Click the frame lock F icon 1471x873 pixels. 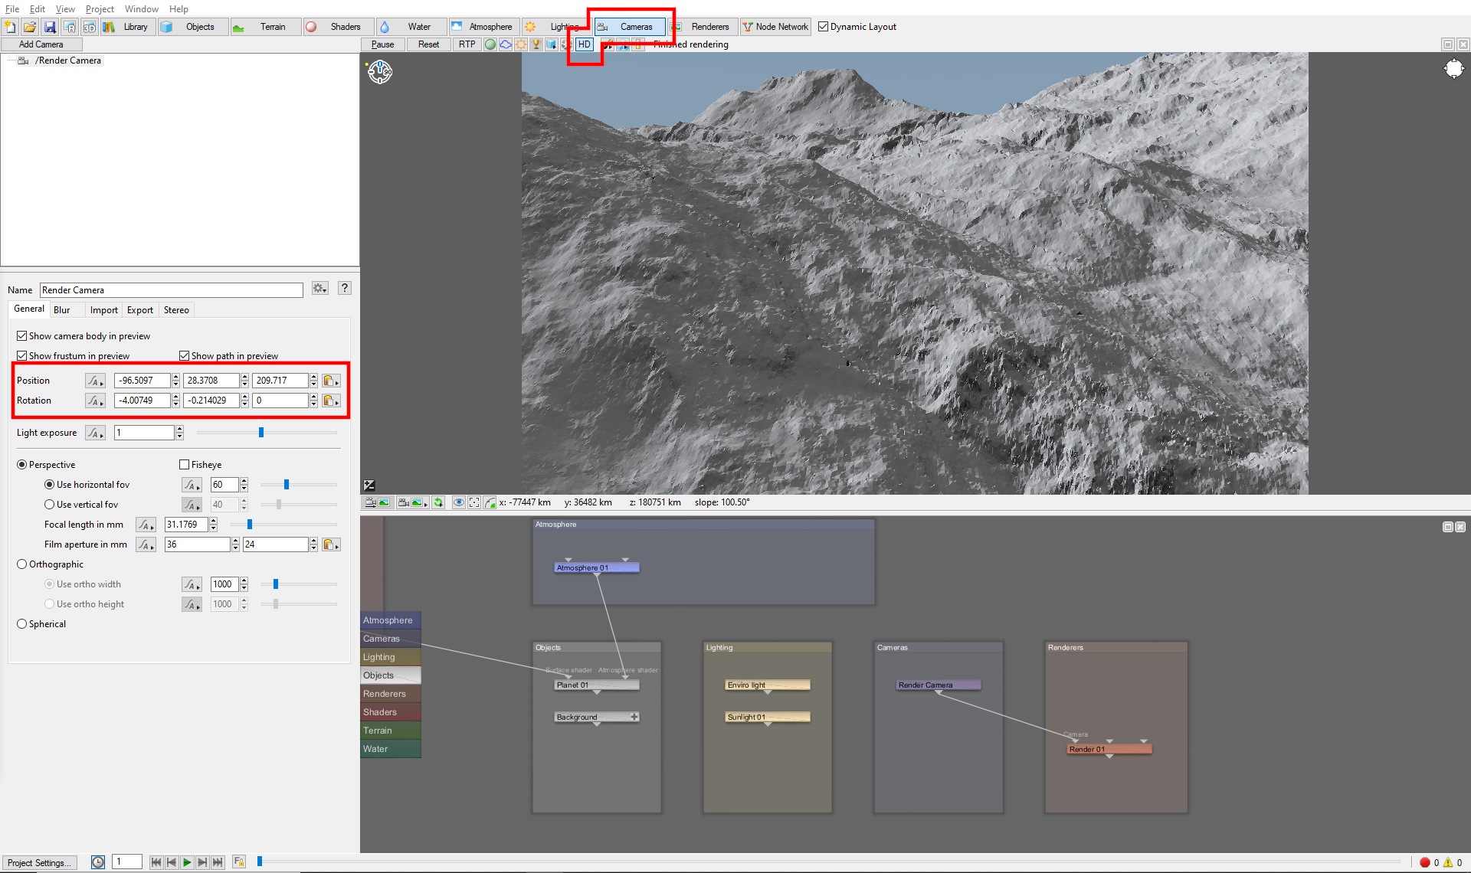point(239,862)
